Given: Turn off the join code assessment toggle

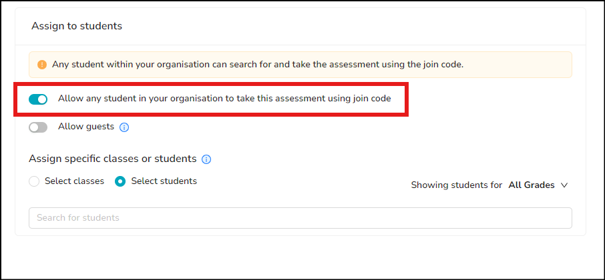Looking at the screenshot, I should coord(38,99).
